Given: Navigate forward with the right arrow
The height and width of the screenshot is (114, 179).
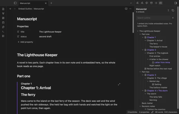Looking at the screenshot, I should pos(15,9).
